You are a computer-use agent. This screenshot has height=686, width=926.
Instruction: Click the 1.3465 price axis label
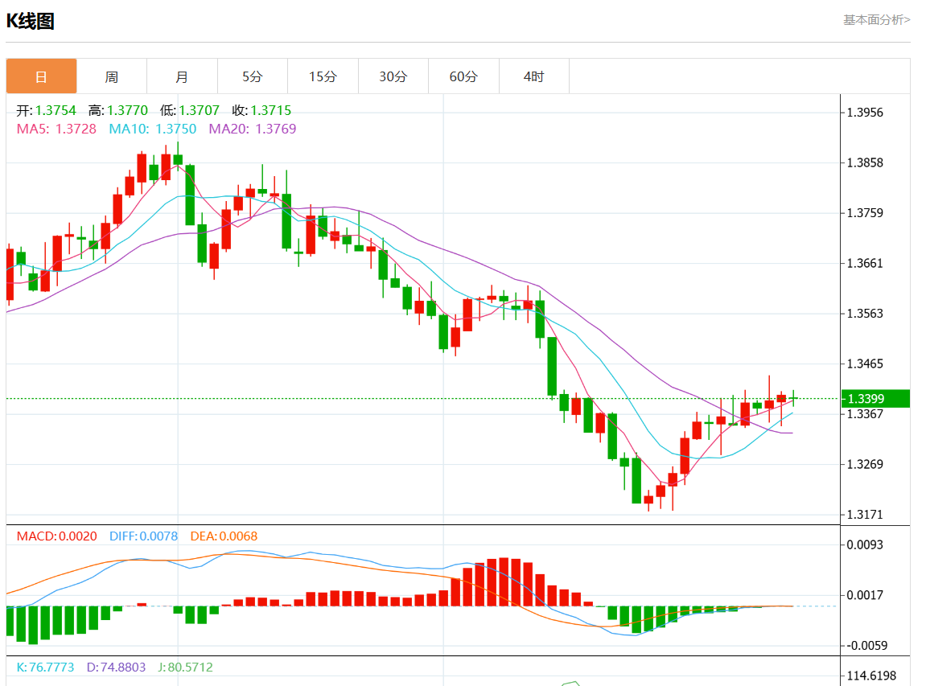pos(865,363)
